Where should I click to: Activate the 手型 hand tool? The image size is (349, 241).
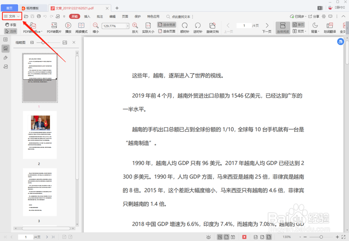point(10,24)
